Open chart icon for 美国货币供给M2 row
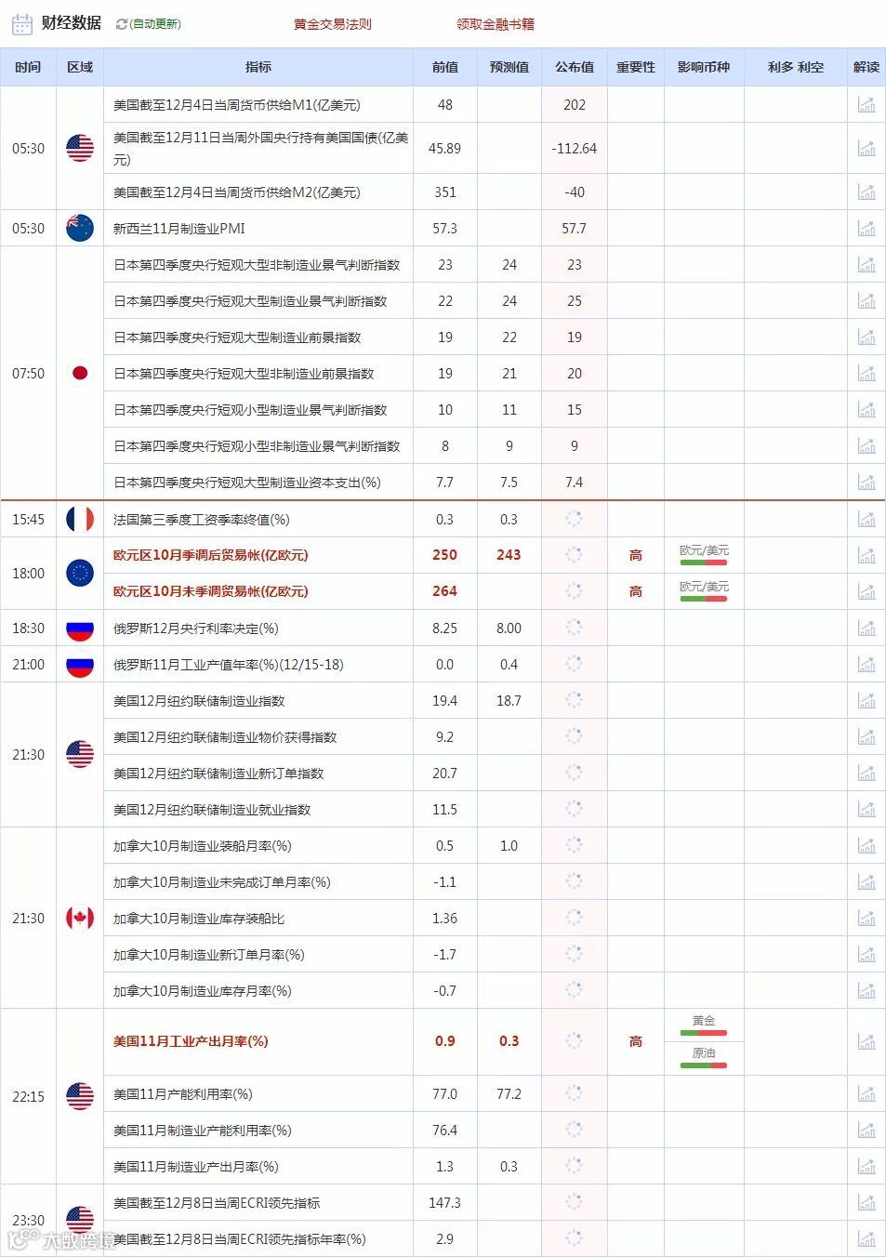Image resolution: width=886 pixels, height=1257 pixels. tap(866, 192)
